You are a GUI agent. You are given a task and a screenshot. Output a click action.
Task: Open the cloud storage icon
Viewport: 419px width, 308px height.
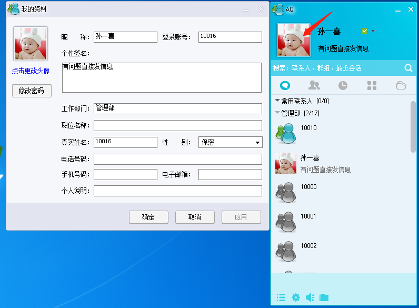coord(401,85)
